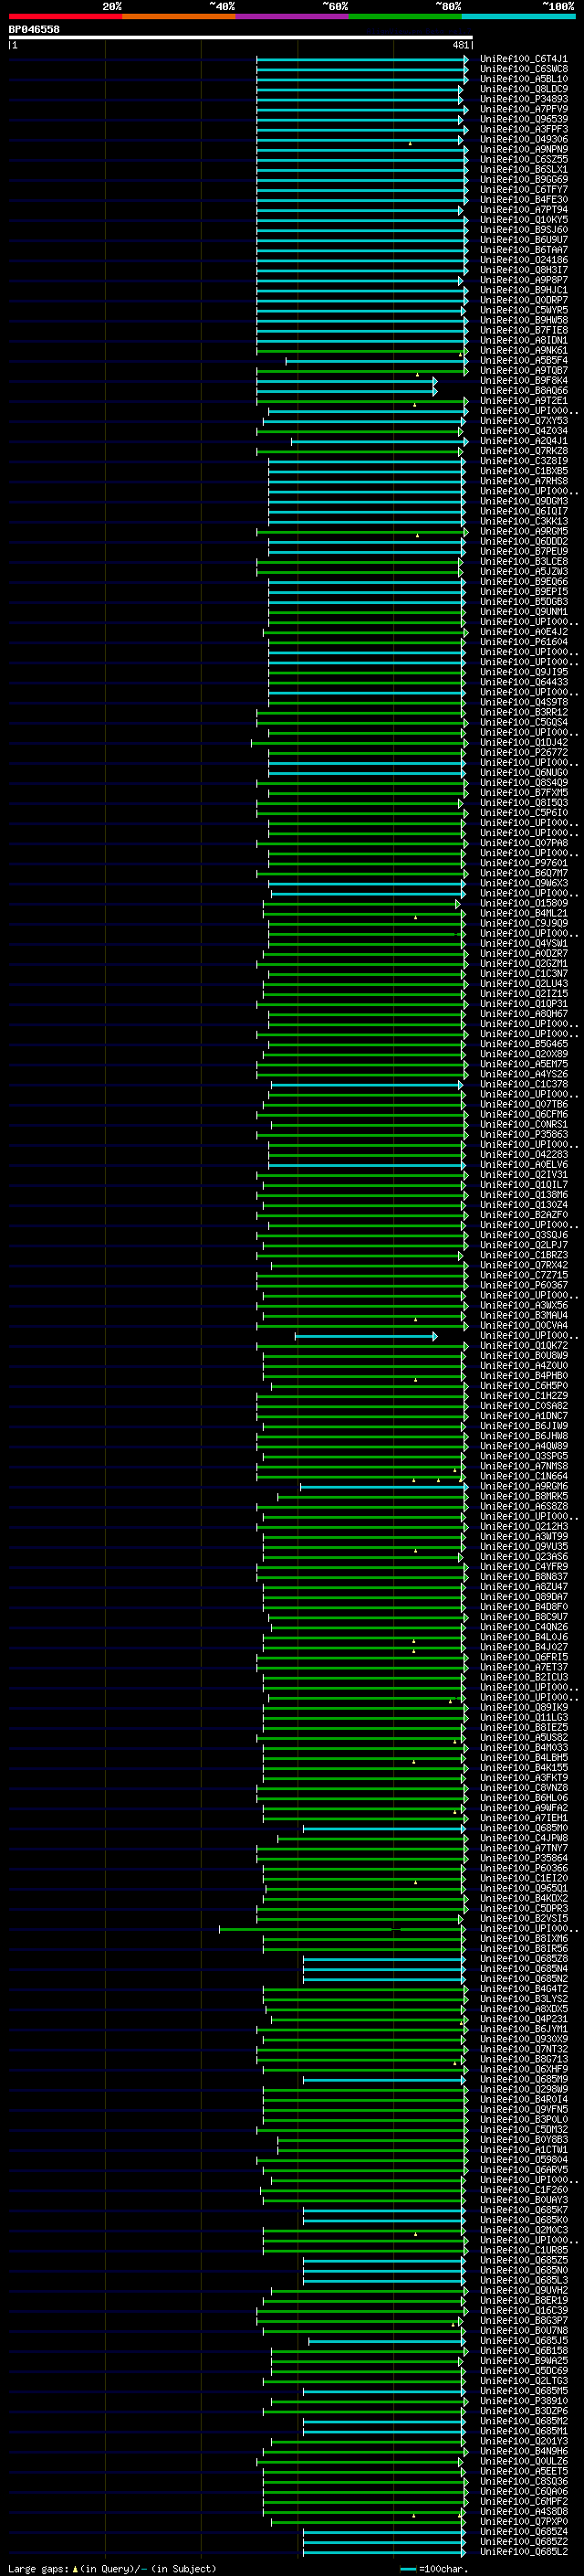Image resolution: width=584 pixels, height=2576 pixels.
Task: Click the UniRef100_B8AQ66 hit label
Action: point(523,391)
